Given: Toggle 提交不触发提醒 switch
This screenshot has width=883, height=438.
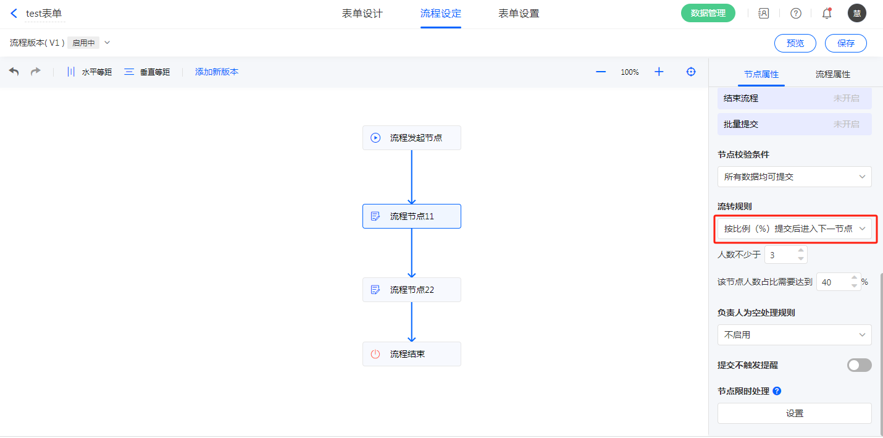Looking at the screenshot, I should pyautogui.click(x=859, y=365).
